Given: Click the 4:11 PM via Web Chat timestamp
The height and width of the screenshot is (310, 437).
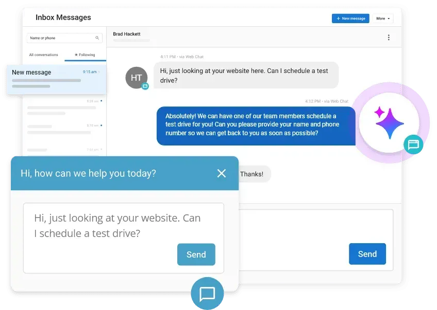Looking at the screenshot, I should (x=182, y=57).
